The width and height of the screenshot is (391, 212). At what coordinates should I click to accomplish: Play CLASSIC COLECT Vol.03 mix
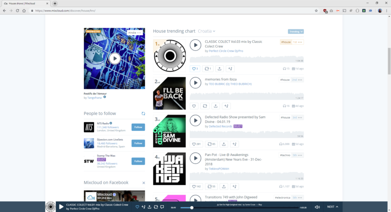195,45
